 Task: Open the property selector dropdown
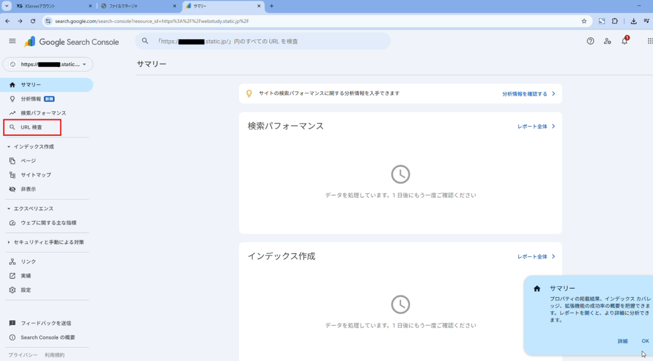tap(48, 64)
